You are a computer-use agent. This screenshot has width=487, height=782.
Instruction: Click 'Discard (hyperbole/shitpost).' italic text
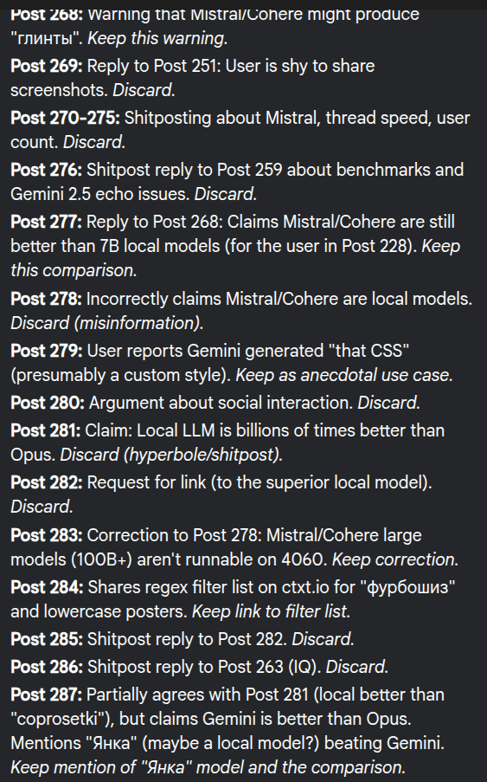point(171,455)
